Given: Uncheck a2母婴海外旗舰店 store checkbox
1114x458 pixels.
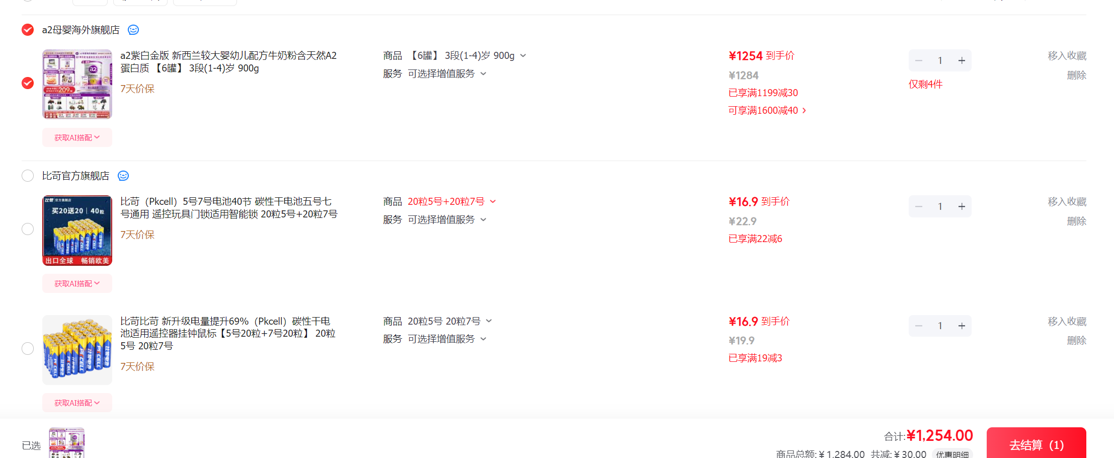Looking at the screenshot, I should click(x=28, y=30).
